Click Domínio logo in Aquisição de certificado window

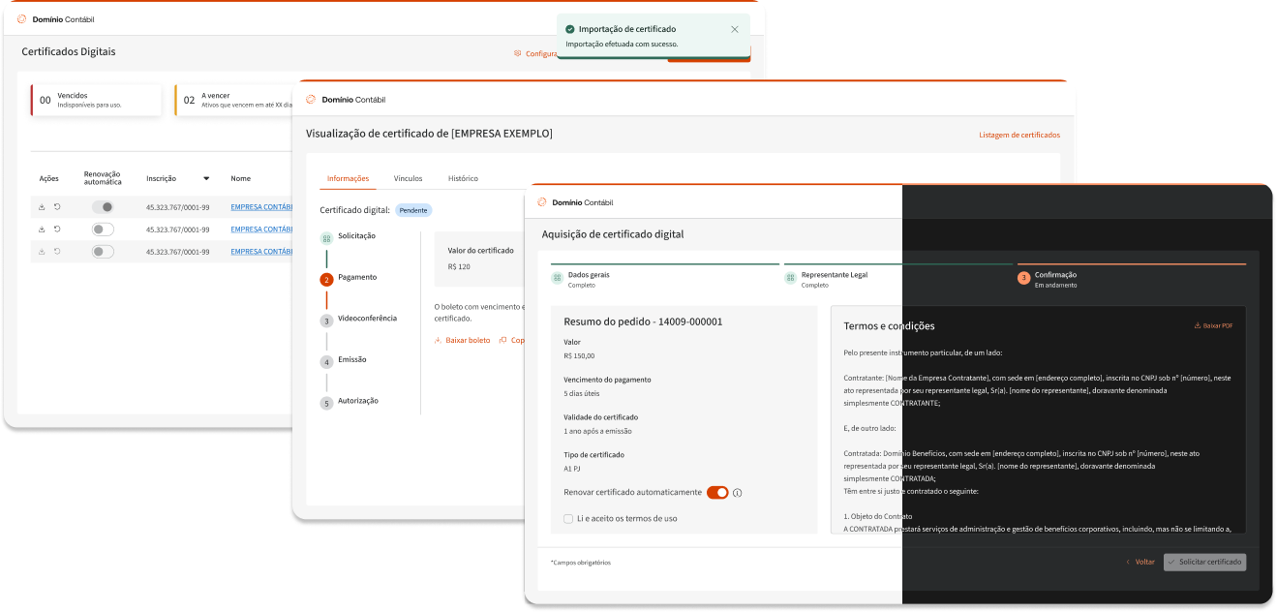[x=542, y=202]
